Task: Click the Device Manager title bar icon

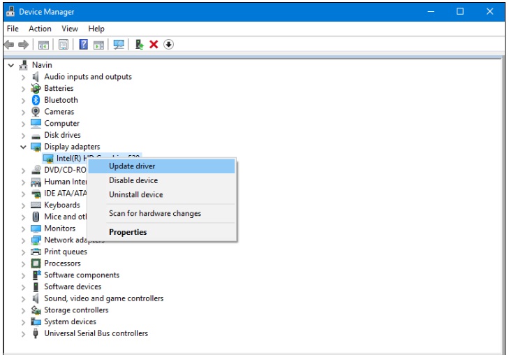Action: click(10, 12)
